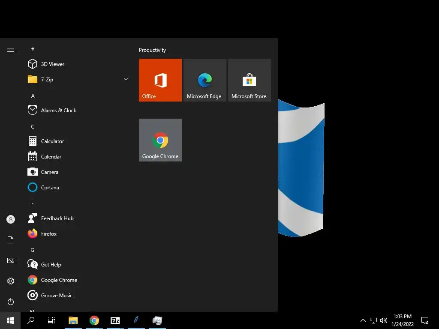
Task: Open the Documents sidebar icon
Action: tap(11, 240)
